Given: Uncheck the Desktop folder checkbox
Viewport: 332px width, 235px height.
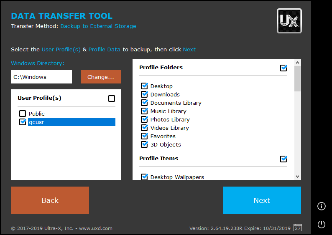Looking at the screenshot, I should (x=145, y=86).
